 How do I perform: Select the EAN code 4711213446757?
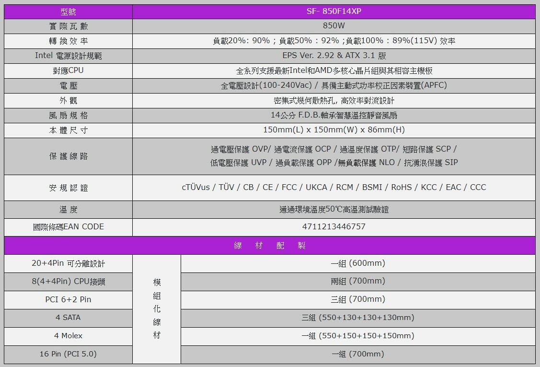333,226
